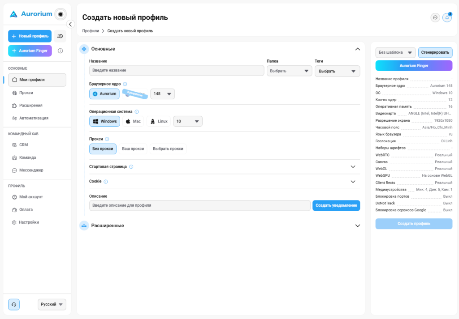Image resolution: width=459 pixels, height=319 pixels.
Task: Select Aurorium browser core
Action: click(x=104, y=94)
